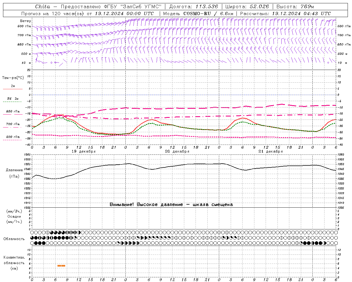Click the 'Конвективн.' convective cloud label

(x=14, y=257)
